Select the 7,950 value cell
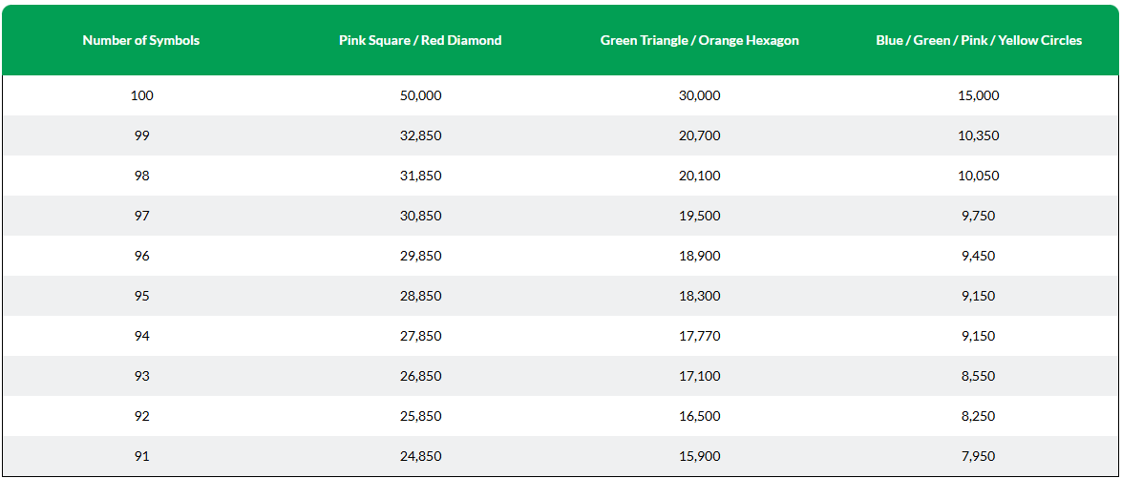The height and width of the screenshot is (478, 1122). pyautogui.click(x=978, y=456)
